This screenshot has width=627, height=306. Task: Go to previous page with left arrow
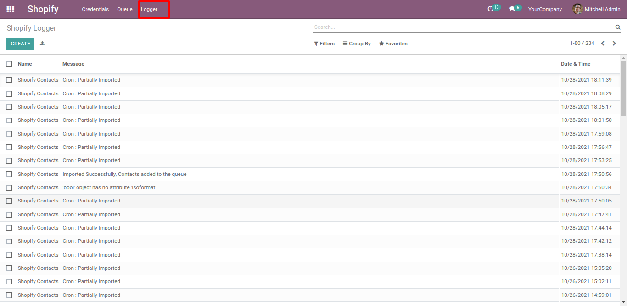603,44
